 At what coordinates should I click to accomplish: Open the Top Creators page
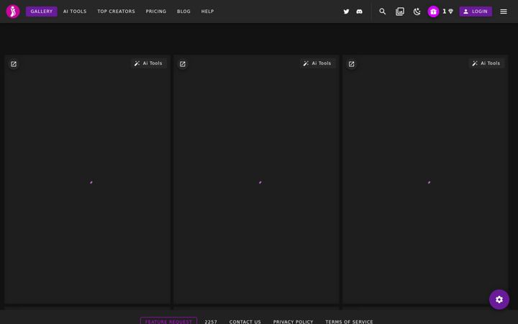point(117,12)
